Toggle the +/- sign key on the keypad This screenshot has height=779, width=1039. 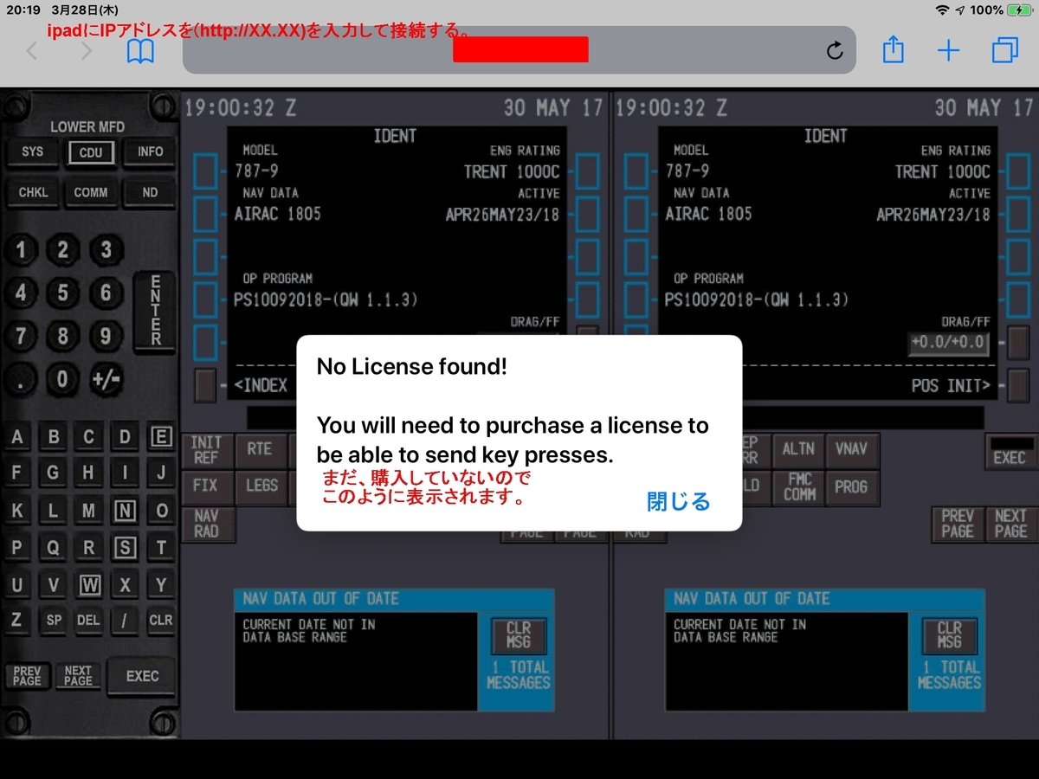pyautogui.click(x=106, y=379)
